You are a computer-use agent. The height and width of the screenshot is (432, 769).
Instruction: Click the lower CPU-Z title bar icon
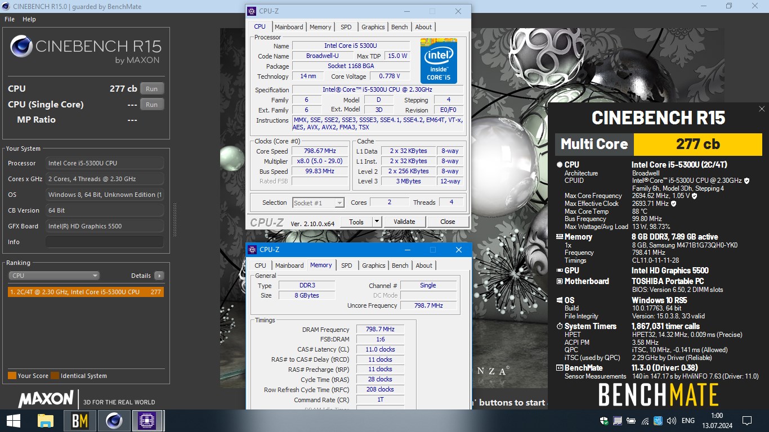point(253,250)
